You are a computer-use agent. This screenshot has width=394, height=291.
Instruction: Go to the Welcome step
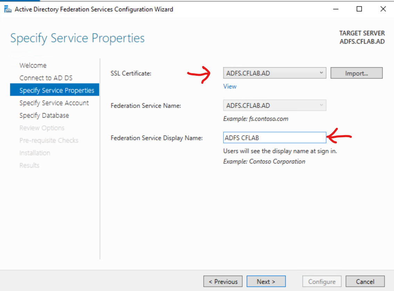click(33, 65)
